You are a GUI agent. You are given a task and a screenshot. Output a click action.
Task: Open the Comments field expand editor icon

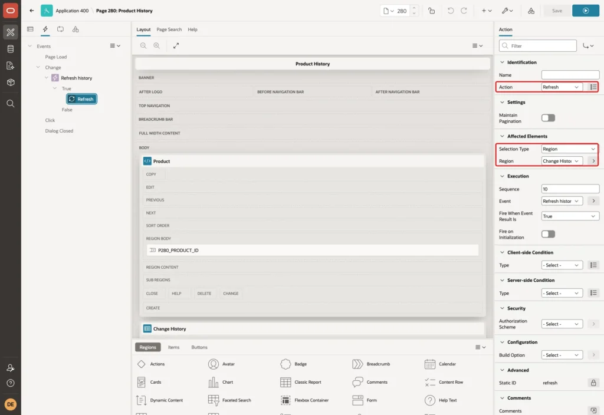pyautogui.click(x=593, y=410)
